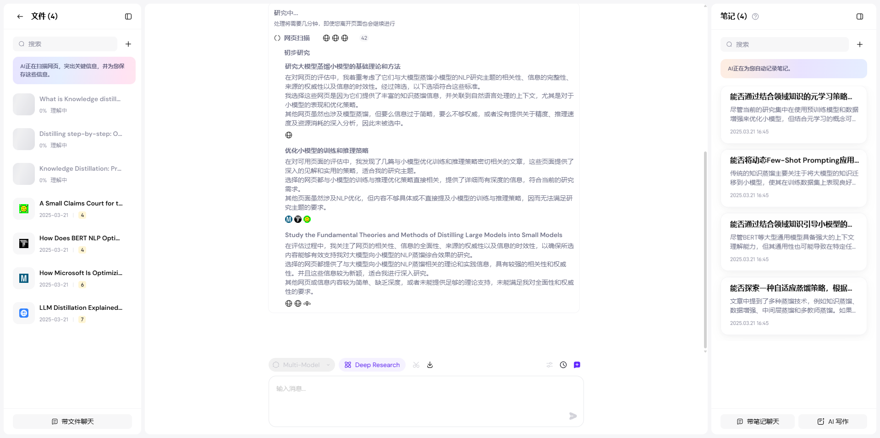Click the send message arrow icon
This screenshot has width=880, height=438.
click(x=572, y=416)
